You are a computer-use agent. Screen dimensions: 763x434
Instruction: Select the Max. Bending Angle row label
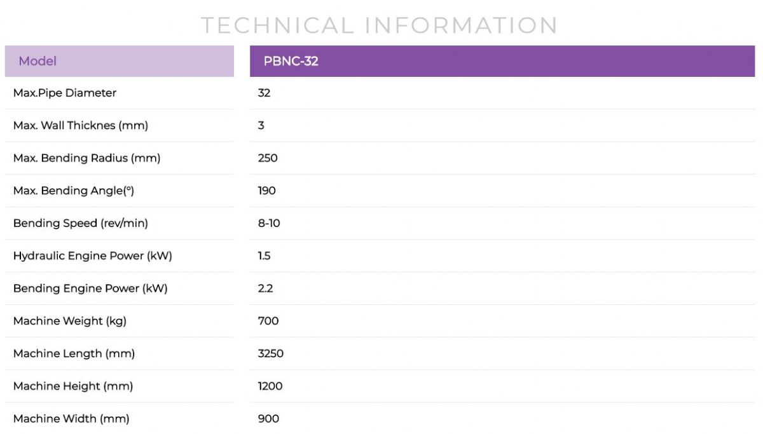pos(74,191)
